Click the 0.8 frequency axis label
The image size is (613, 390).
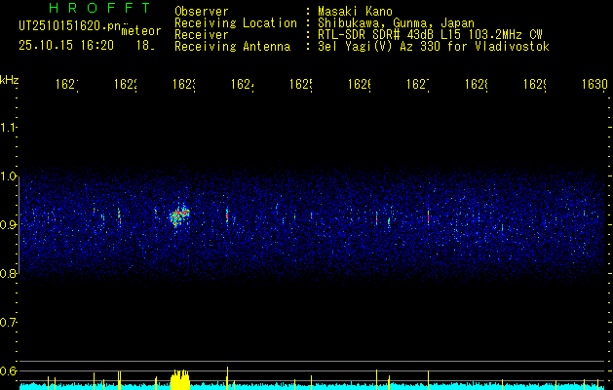[8, 274]
